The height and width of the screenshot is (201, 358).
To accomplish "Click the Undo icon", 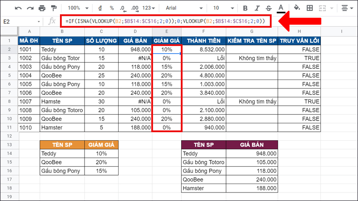I will coord(17,8).
